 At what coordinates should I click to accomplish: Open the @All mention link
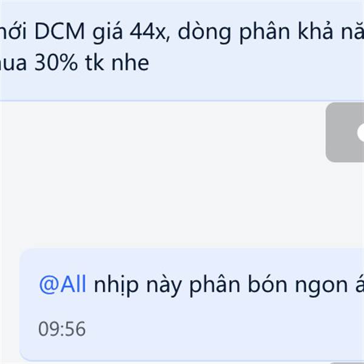[62, 284]
